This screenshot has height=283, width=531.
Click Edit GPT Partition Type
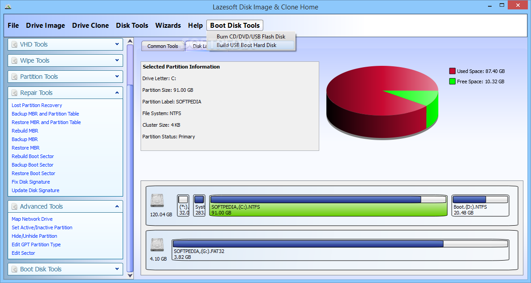coord(36,244)
